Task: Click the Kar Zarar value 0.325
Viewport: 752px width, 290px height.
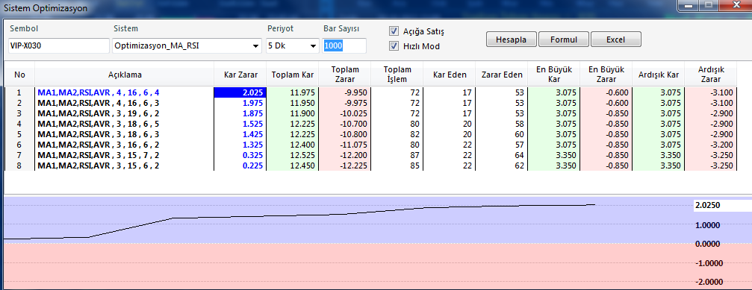Action: point(240,155)
